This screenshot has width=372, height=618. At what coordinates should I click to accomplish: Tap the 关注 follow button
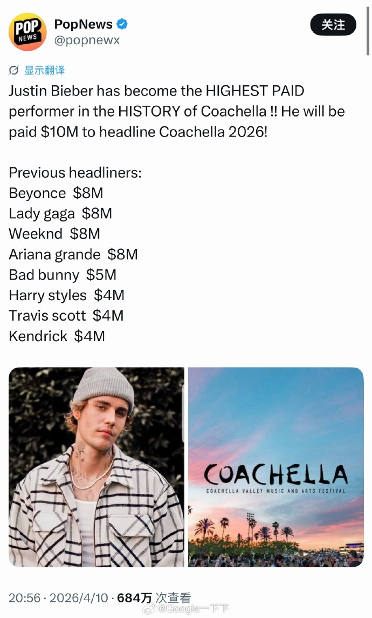(333, 25)
